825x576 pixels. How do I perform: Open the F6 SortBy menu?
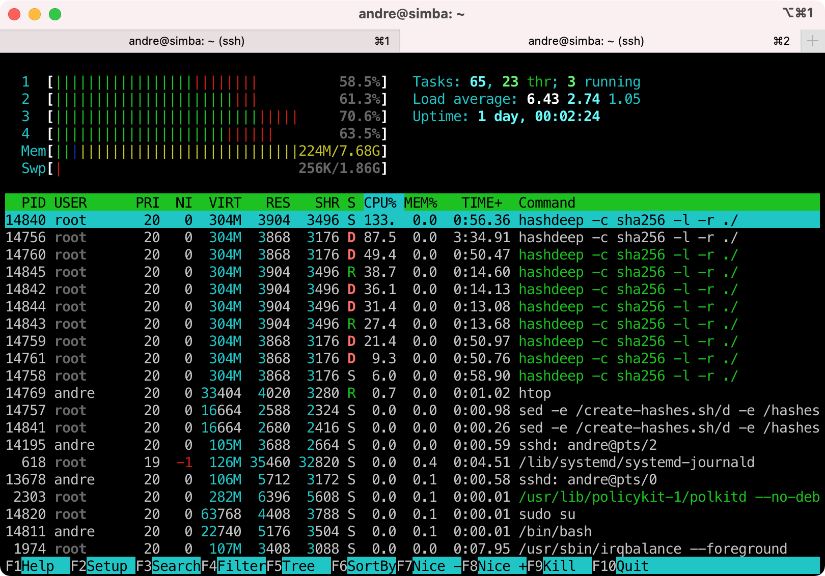pos(363,566)
